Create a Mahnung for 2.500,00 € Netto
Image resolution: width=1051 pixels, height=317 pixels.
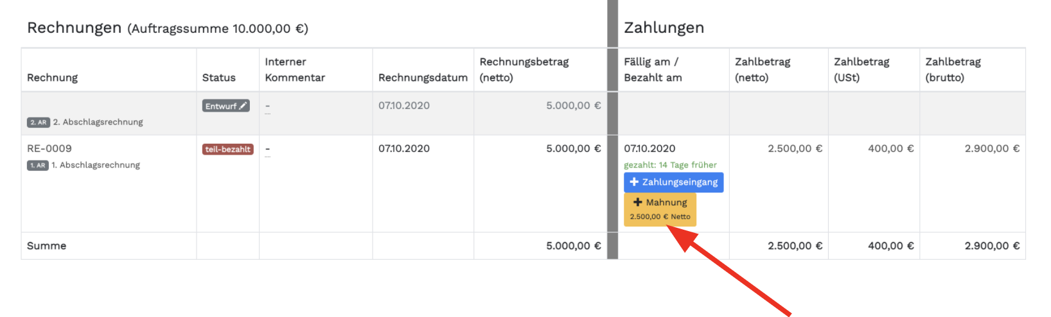[x=660, y=210]
